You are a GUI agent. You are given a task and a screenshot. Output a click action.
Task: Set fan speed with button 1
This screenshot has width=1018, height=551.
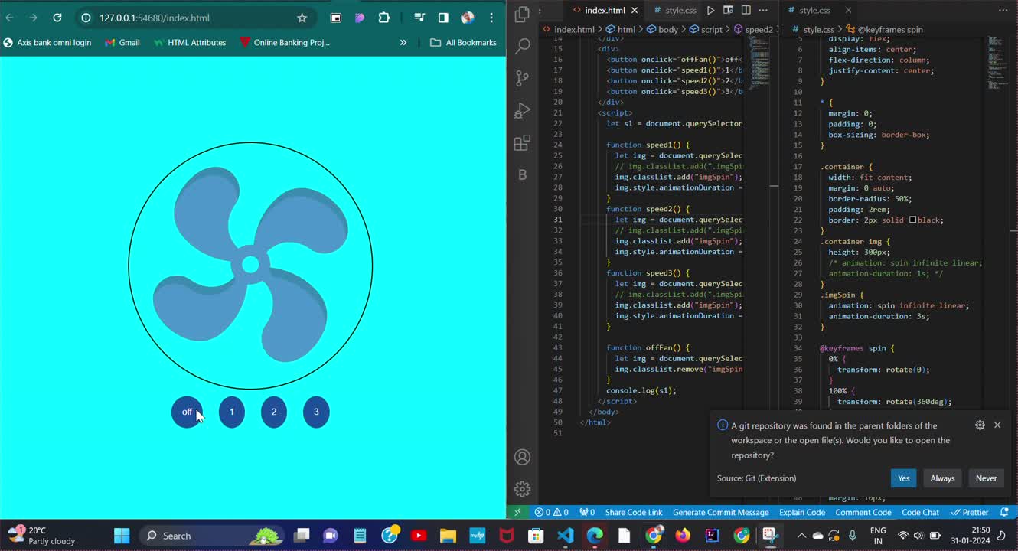tap(232, 412)
